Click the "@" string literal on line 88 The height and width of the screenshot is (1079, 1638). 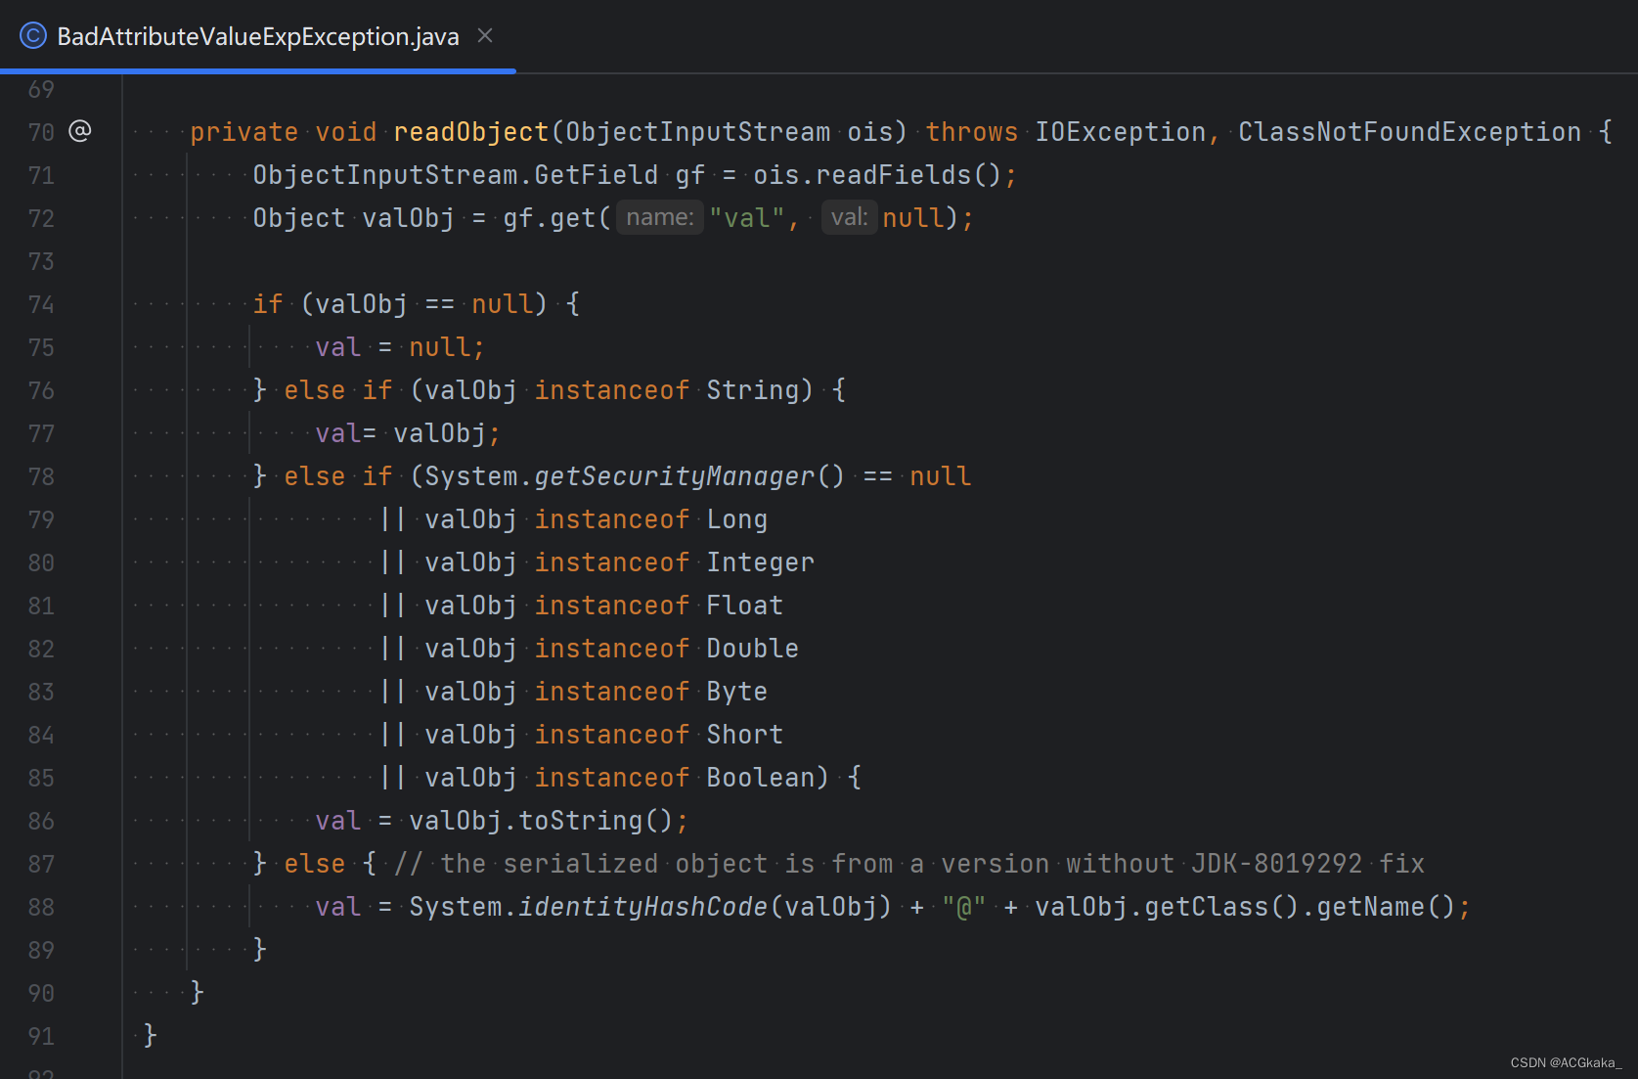point(964,907)
